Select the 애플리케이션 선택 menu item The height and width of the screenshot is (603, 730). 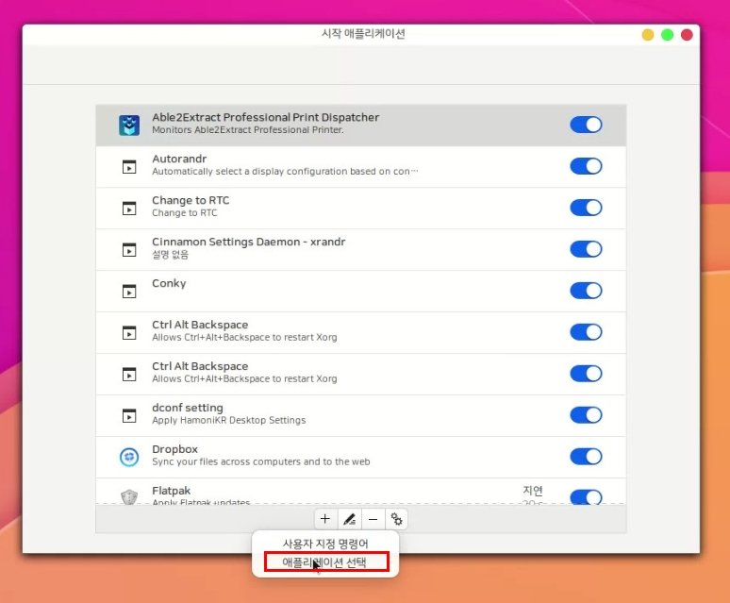[x=325, y=562]
